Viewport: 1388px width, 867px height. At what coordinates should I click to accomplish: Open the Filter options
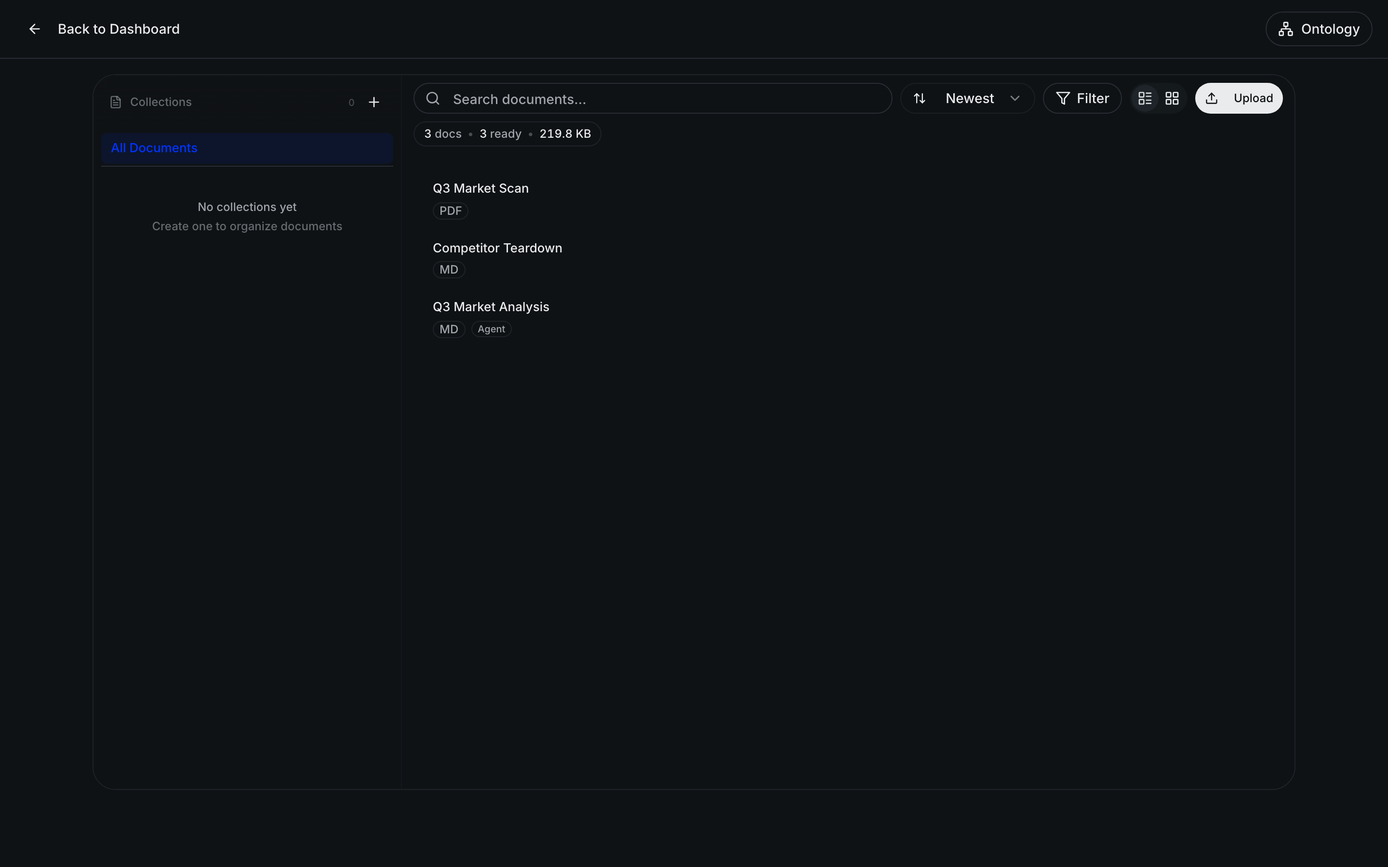(x=1081, y=99)
